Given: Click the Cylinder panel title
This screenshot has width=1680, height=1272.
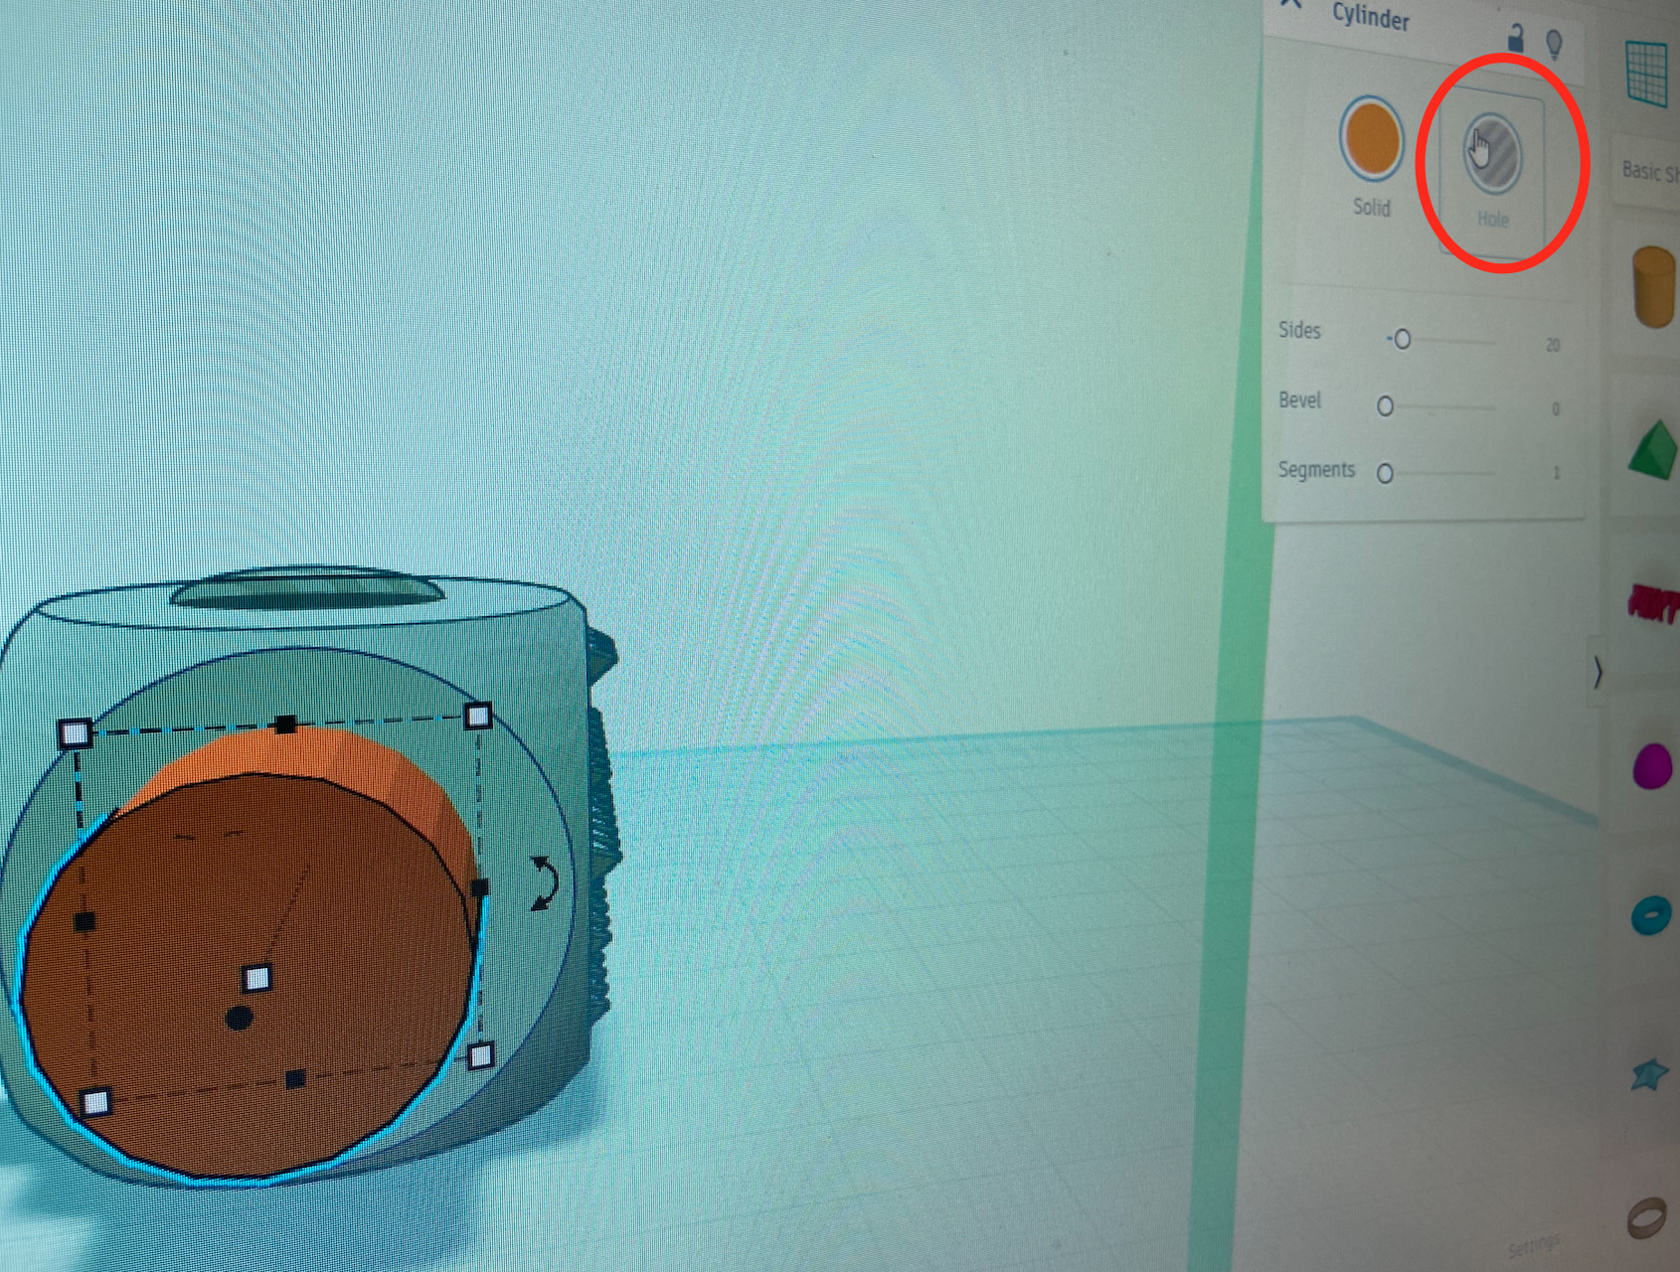Looking at the screenshot, I should (x=1371, y=16).
